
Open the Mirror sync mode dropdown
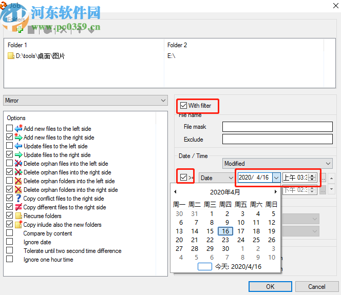(85, 101)
